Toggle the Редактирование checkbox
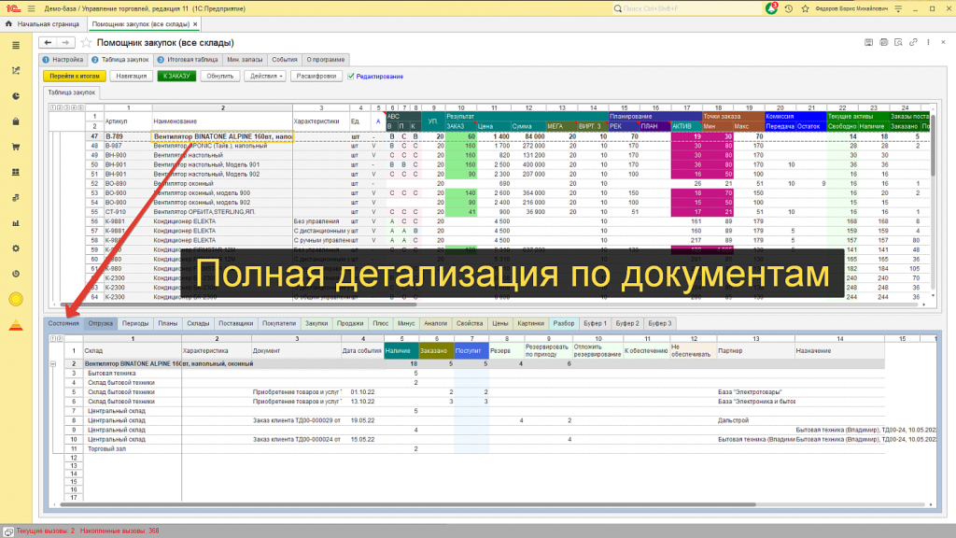 pos(351,77)
